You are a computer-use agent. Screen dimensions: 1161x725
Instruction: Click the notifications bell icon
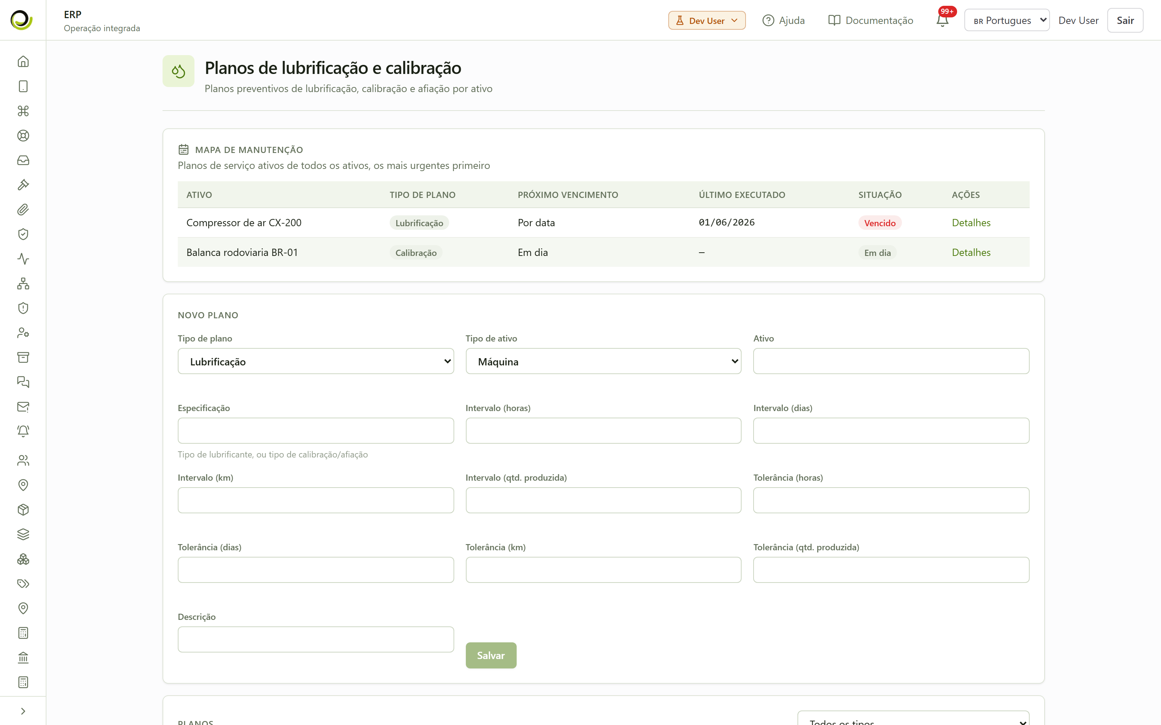tap(942, 21)
